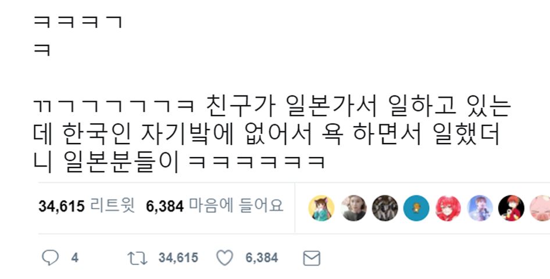
Task: Click the 6,384 count beside the heart
Action: [262, 258]
